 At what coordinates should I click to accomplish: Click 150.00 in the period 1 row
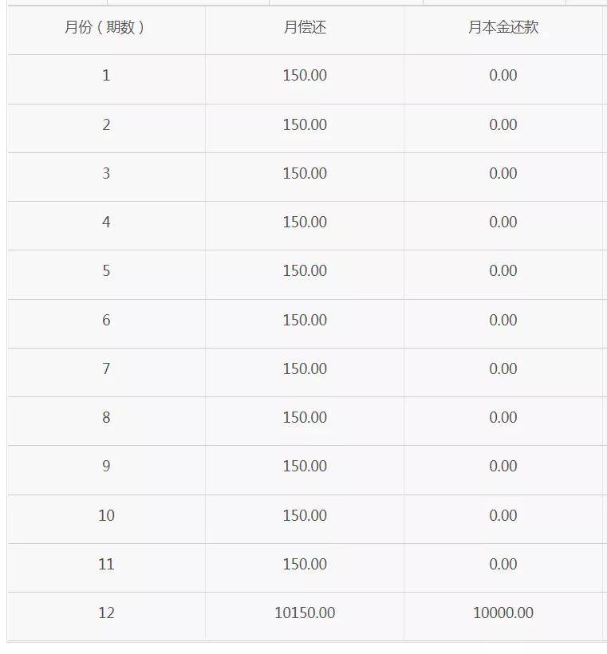[x=305, y=76]
